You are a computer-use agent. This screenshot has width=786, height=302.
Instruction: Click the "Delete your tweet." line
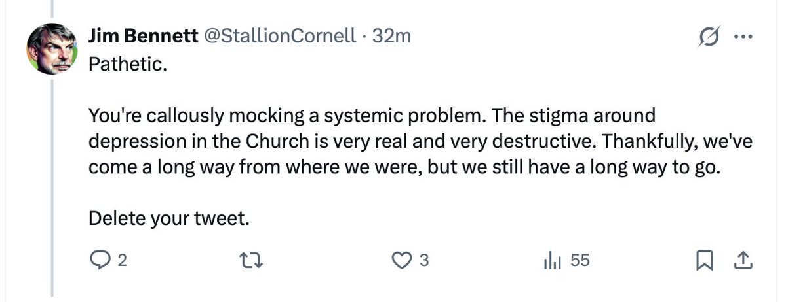[169, 217]
